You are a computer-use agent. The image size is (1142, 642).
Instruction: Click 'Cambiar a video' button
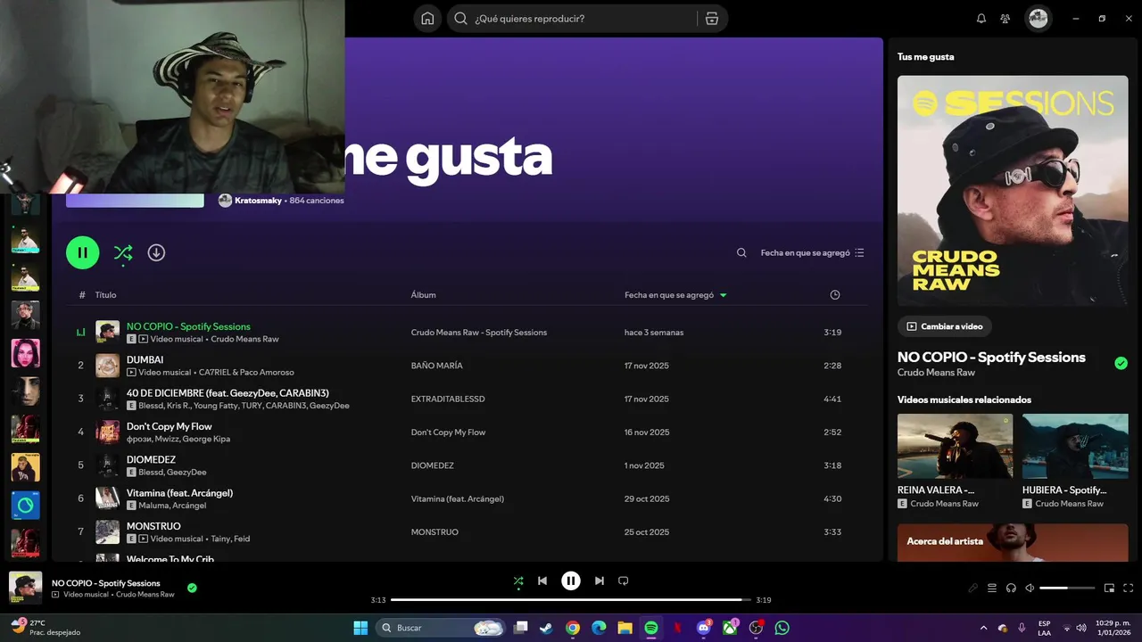click(x=944, y=326)
